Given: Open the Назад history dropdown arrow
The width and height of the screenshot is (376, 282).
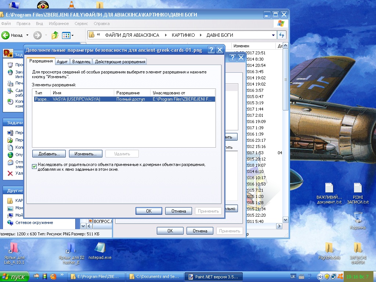Looking at the screenshot, I should pyautogui.click(x=27, y=35).
